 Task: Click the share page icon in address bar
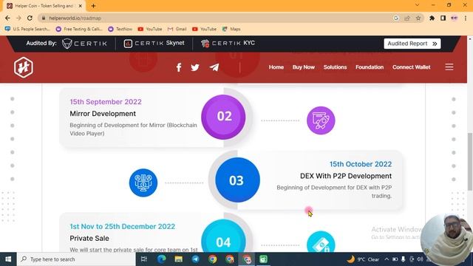(x=407, y=18)
